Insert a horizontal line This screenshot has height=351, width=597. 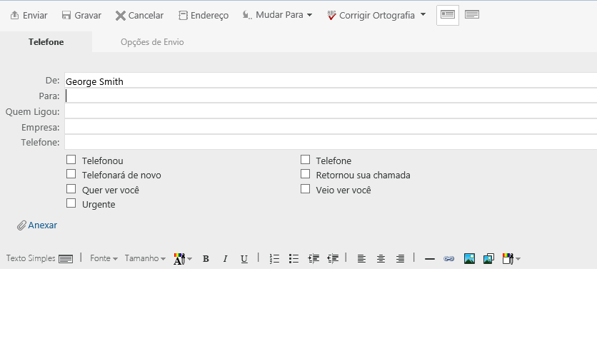pyautogui.click(x=430, y=259)
